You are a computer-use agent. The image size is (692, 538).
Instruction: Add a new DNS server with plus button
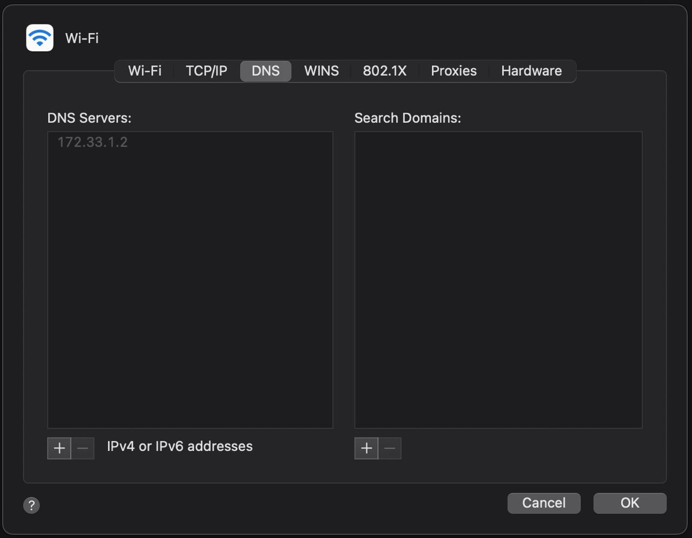pyautogui.click(x=59, y=448)
